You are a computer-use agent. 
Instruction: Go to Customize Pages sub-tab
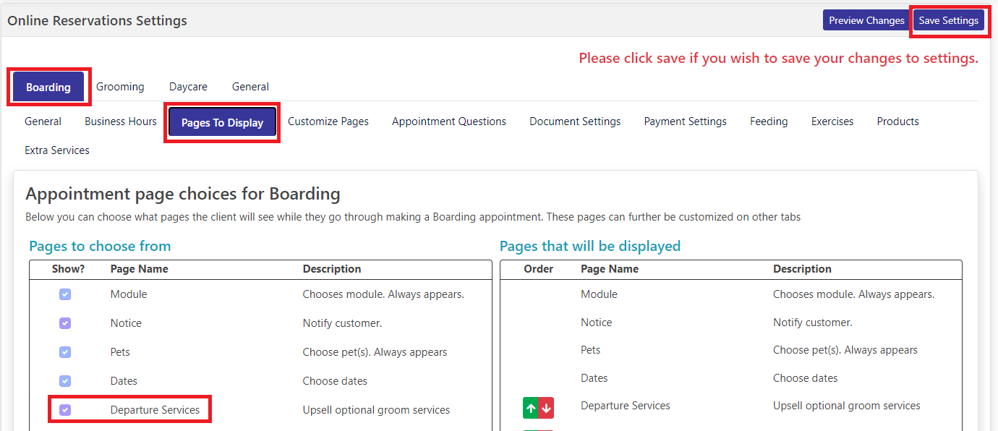coord(328,121)
